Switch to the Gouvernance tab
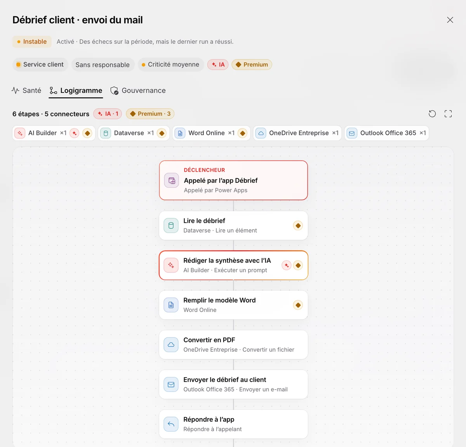The image size is (466, 447). [138, 91]
